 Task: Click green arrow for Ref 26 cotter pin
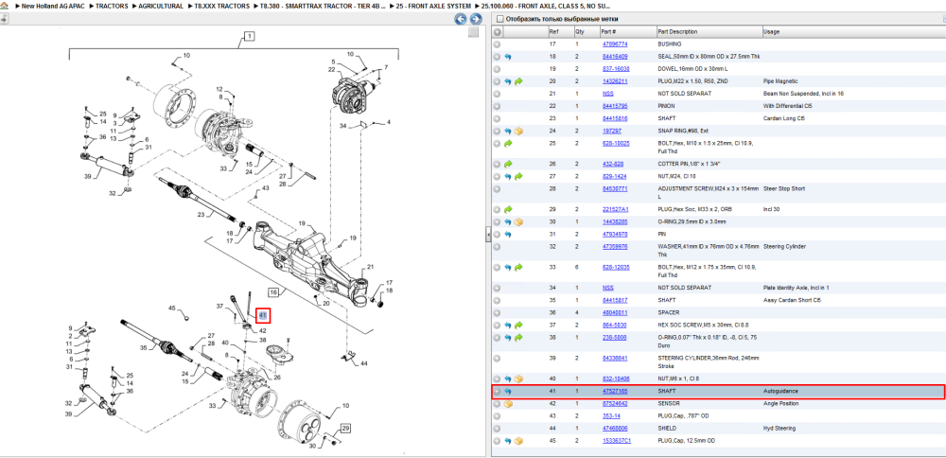point(507,164)
